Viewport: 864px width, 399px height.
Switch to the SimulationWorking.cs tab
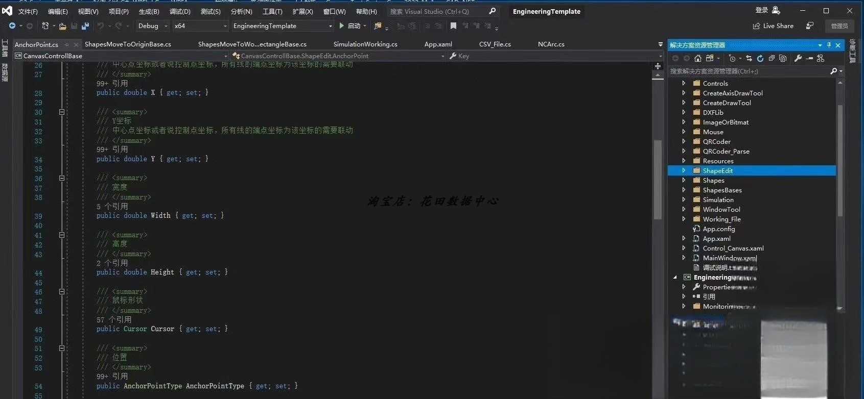click(365, 44)
